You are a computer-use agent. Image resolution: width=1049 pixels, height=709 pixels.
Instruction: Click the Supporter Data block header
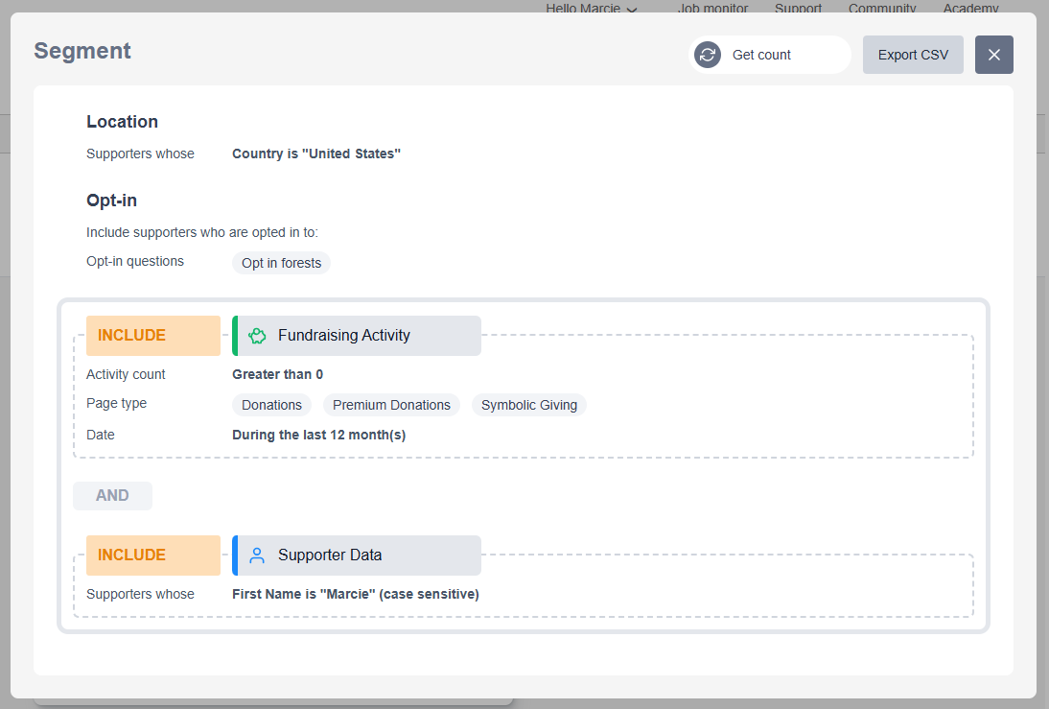point(357,555)
